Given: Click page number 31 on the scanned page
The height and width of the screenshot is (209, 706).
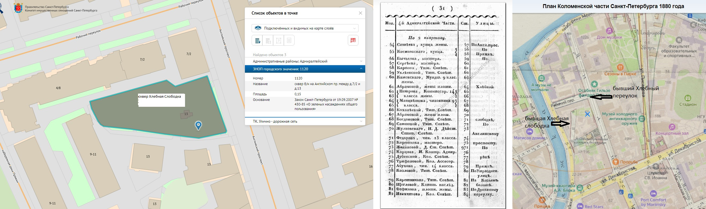Looking at the screenshot, I should (442, 9).
